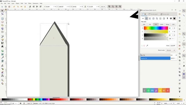The height and width of the screenshot is (105, 186).
Task: Activate the Zoom tool
Action: tap(2, 80)
